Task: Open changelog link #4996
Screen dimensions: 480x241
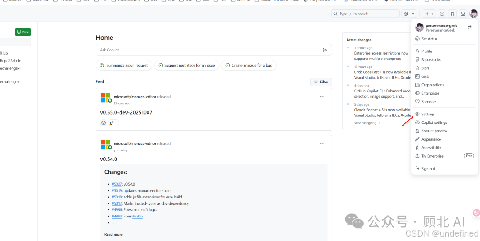Action: pos(117,210)
